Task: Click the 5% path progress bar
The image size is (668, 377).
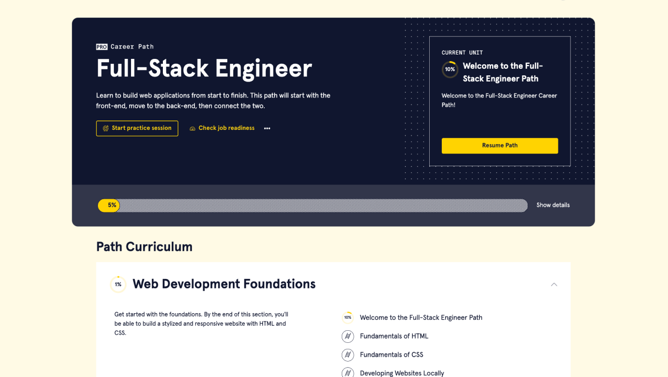Action: pos(313,205)
